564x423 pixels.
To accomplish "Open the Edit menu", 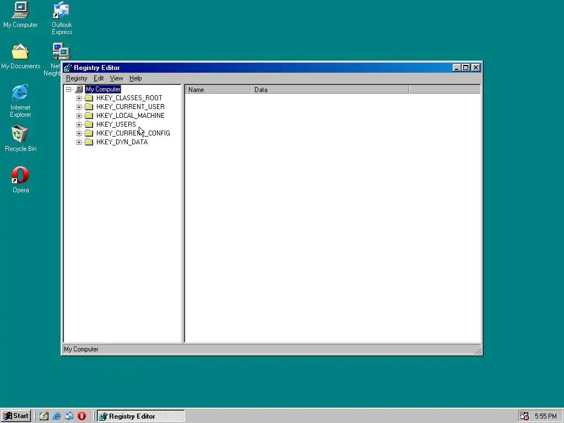I will (x=99, y=78).
